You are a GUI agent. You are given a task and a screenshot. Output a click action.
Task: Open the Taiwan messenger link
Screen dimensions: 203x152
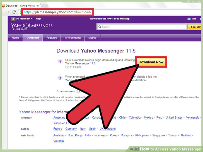click(173, 135)
